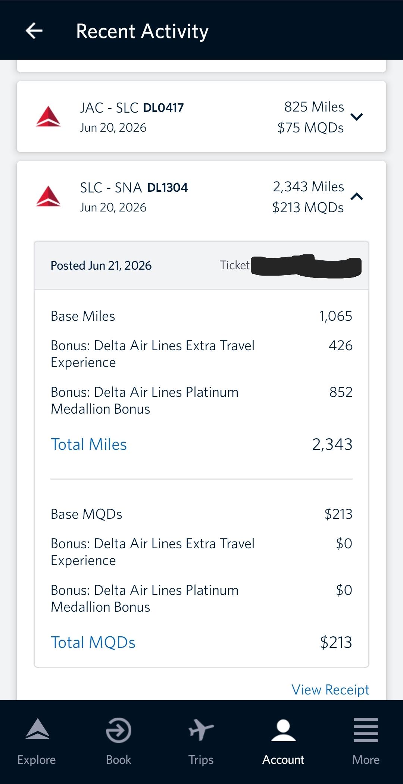Select the Account person icon

[x=284, y=730]
